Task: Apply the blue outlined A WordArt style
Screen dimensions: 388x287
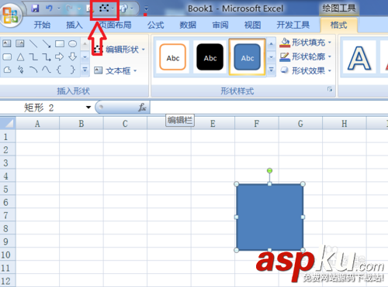Action: coord(359,58)
